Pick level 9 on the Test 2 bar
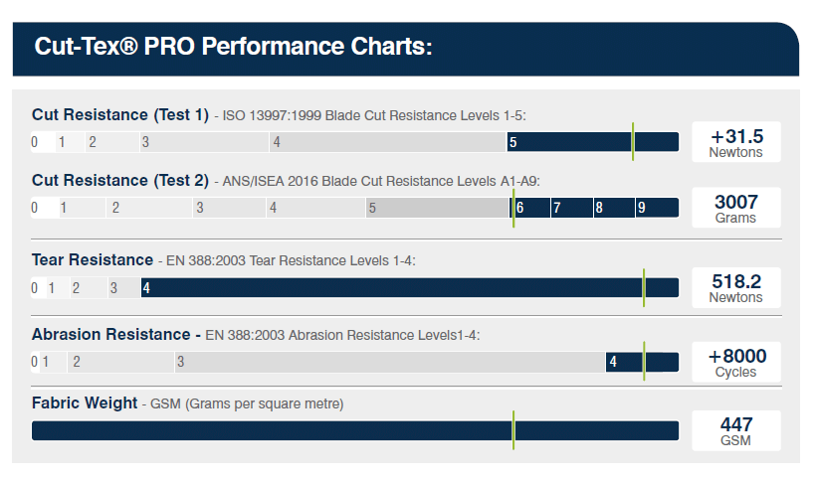This screenshot has width=816, height=481. pos(657,208)
